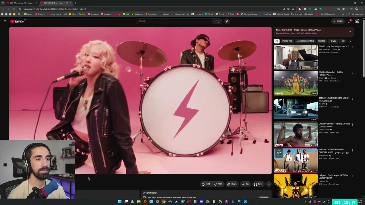Go to the YouTube home logo
This screenshot has width=365, height=205.
point(17,21)
